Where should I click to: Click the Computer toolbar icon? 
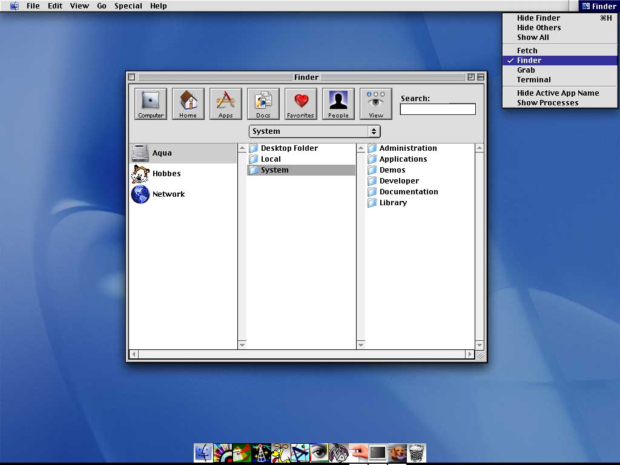151,104
